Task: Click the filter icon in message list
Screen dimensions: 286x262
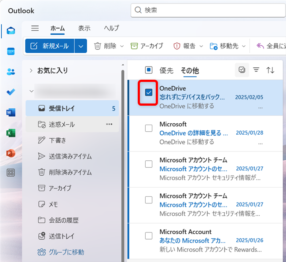Action: (x=256, y=70)
